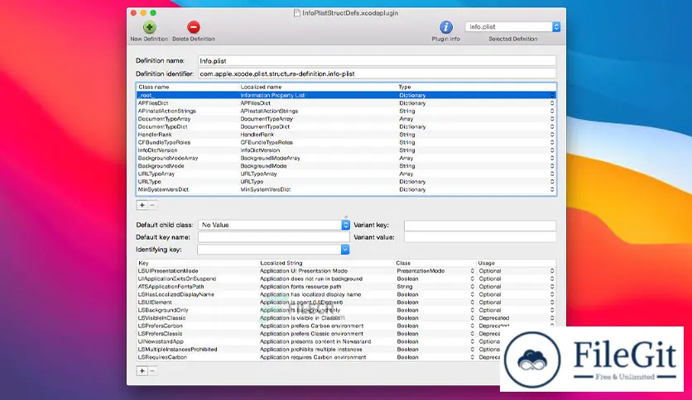692x400 pixels.
Task: Click the Variant key input field
Action: click(x=479, y=225)
